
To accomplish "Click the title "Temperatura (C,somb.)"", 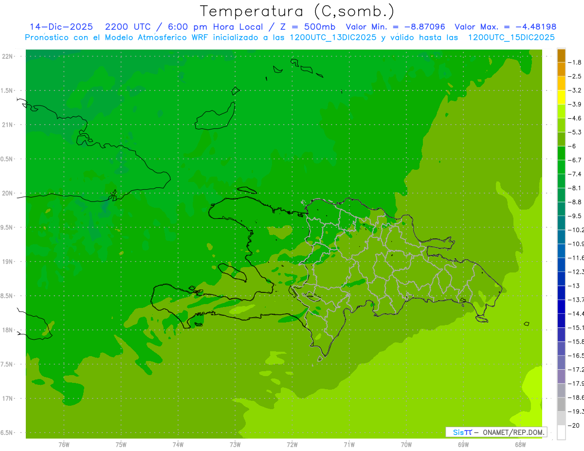I will (x=297, y=12).
